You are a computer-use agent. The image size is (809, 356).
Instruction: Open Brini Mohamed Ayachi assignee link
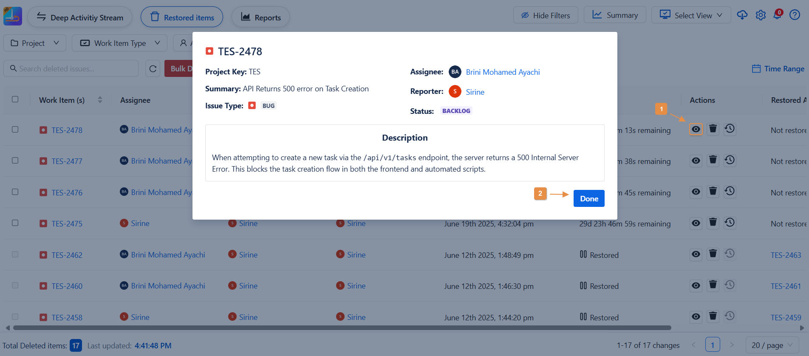[x=503, y=72]
